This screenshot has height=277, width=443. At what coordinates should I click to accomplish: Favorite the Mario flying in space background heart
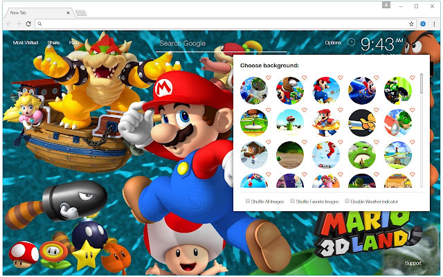[x=377, y=78]
